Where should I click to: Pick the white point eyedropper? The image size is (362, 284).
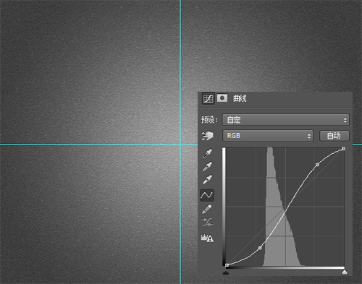tap(207, 179)
